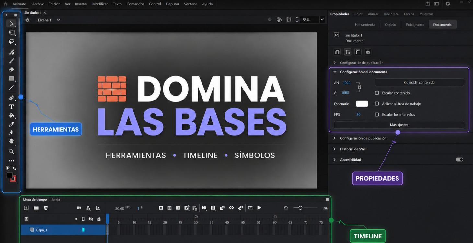The width and height of the screenshot is (473, 243).
Task: Expand Historial de SWF section
Action: pos(335,149)
